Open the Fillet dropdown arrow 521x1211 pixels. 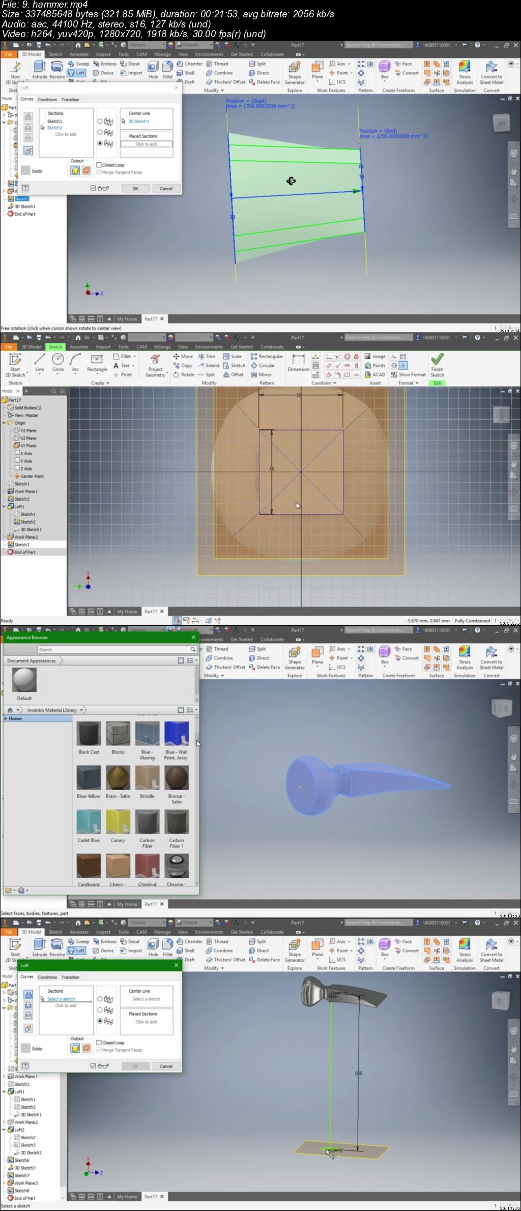[134, 357]
